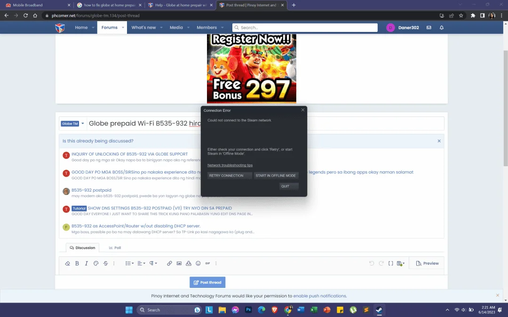The width and height of the screenshot is (508, 317).
Task: Expand the Home menu arrow
Action: [x=93, y=28]
